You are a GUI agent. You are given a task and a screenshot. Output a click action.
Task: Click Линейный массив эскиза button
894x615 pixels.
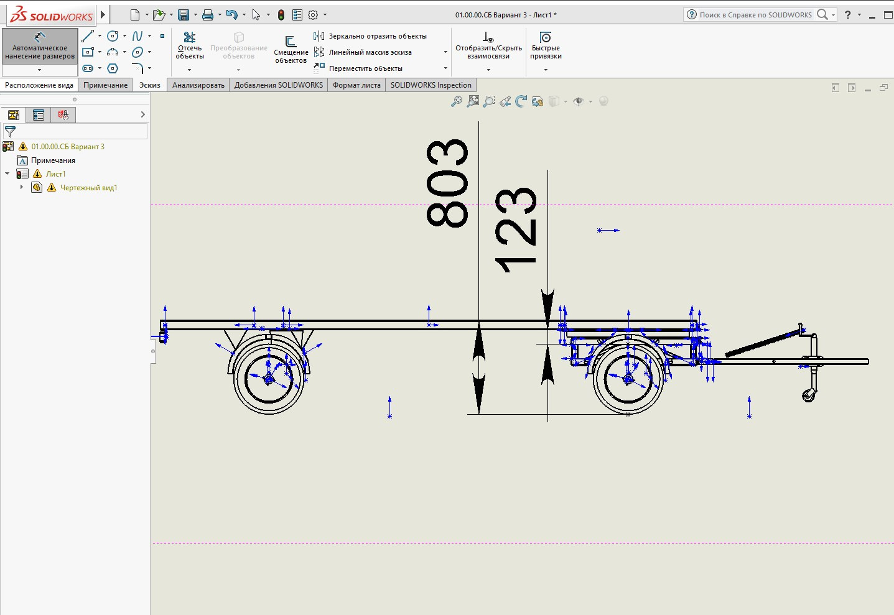[x=363, y=52]
